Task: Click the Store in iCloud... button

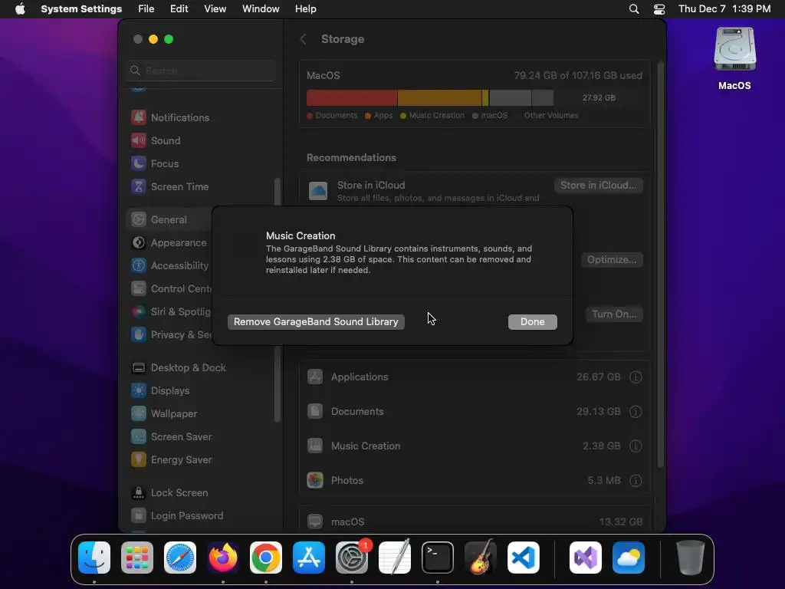Action: [598, 186]
